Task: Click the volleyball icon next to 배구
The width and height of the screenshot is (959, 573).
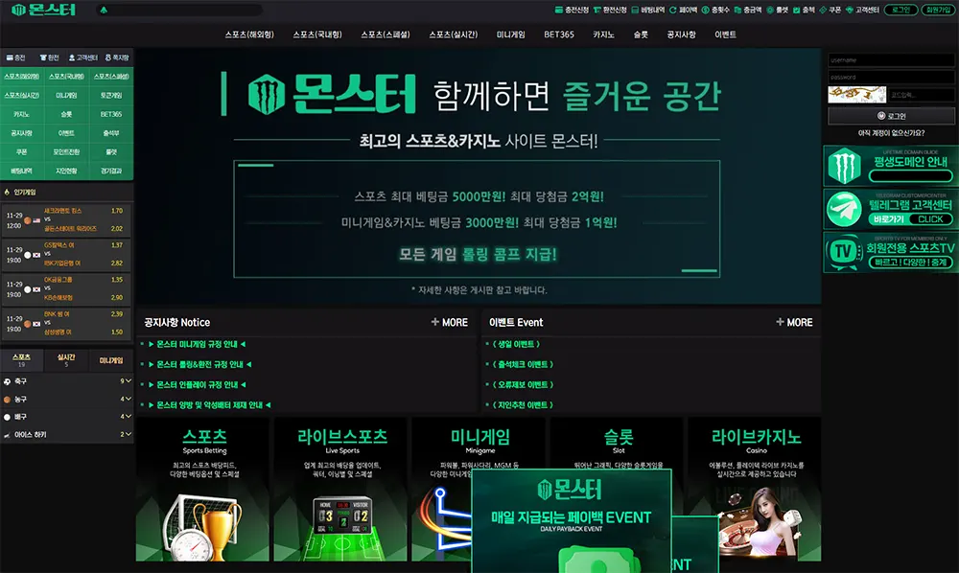Action: [8, 417]
